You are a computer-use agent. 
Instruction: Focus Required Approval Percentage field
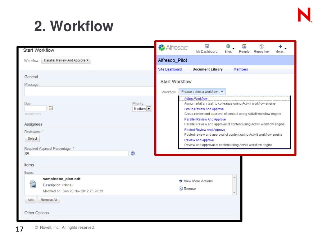tap(76, 153)
